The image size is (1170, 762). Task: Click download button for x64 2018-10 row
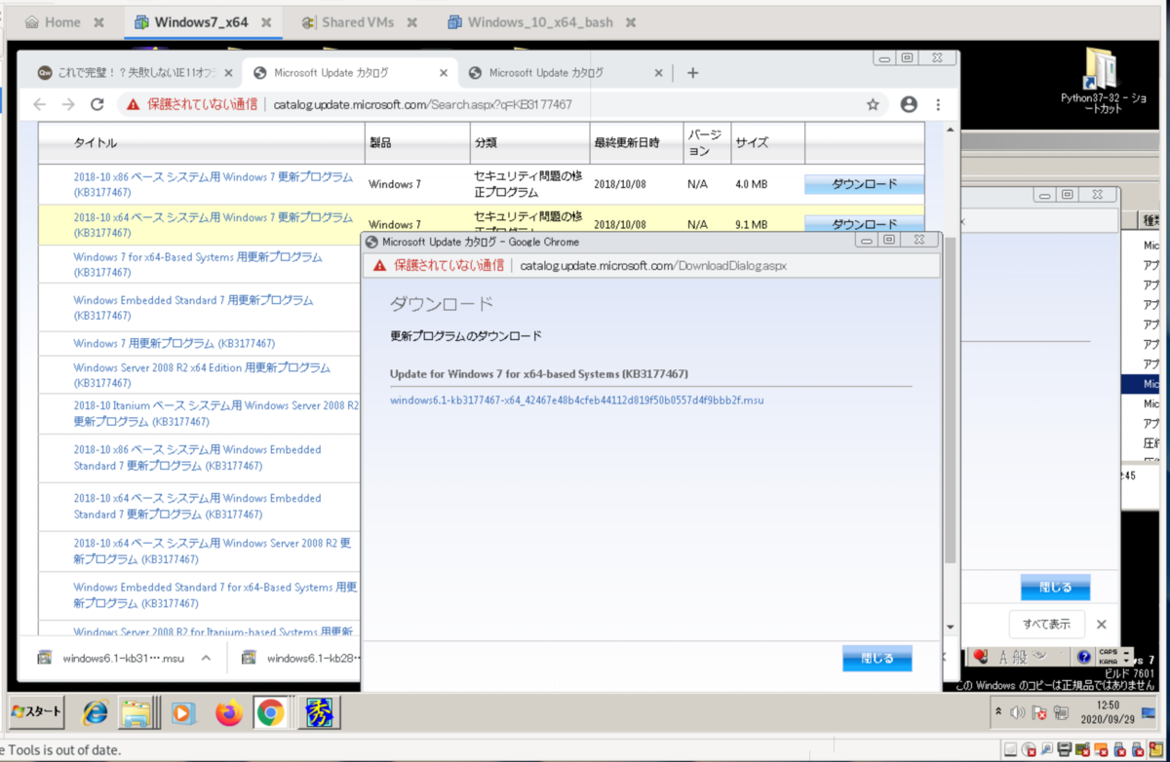[x=864, y=223]
